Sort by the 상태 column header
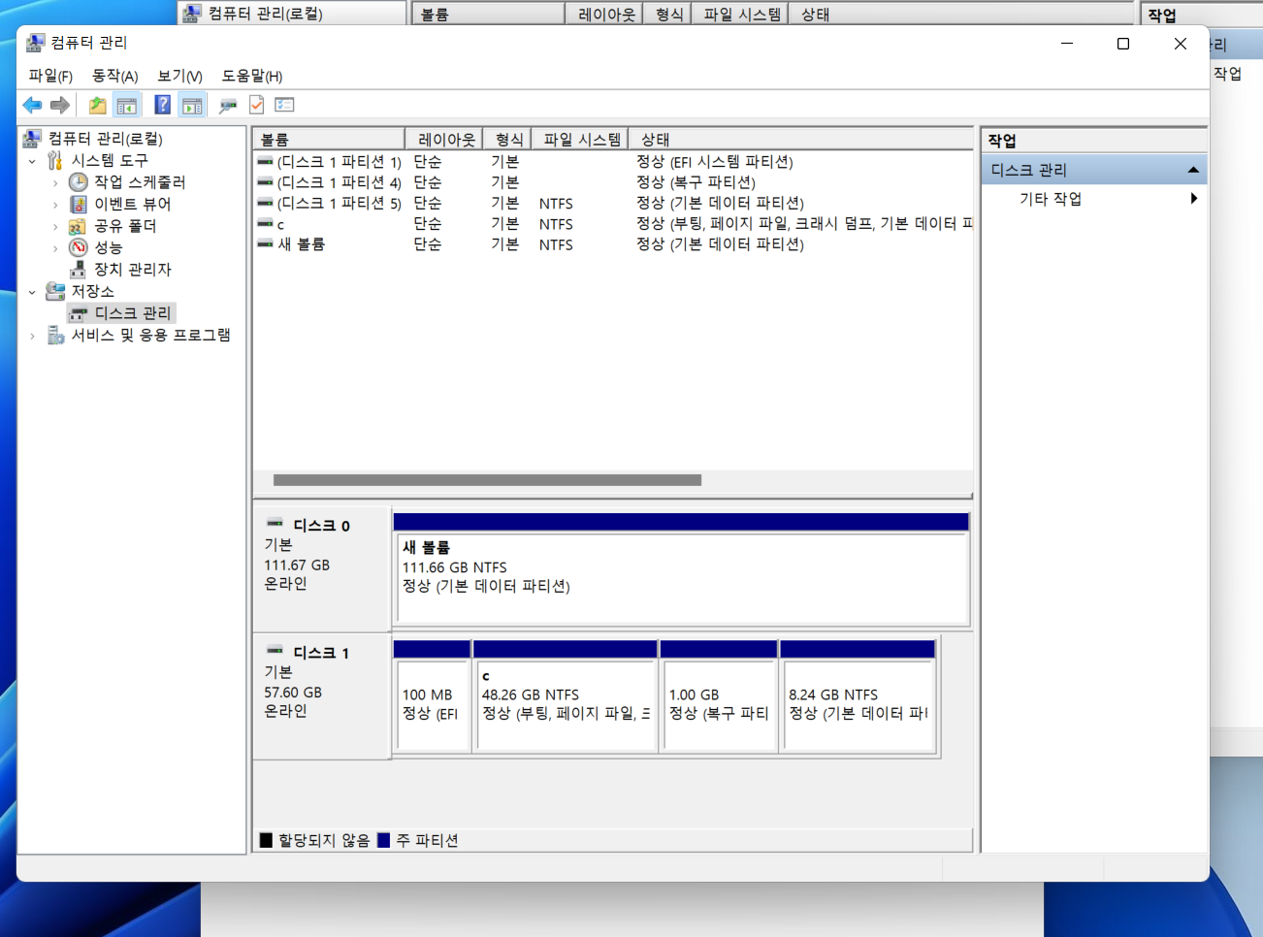This screenshot has height=937, width=1263. coord(800,139)
